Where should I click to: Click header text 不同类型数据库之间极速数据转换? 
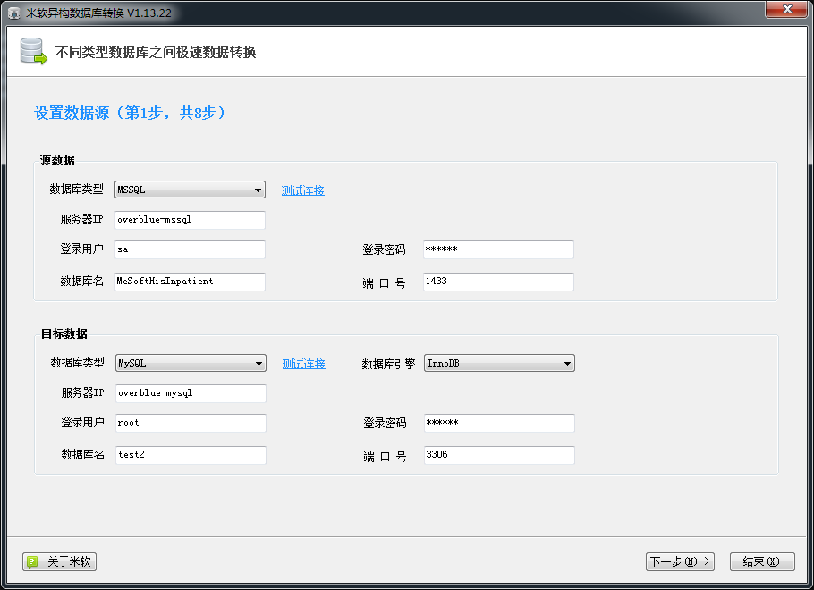coord(156,52)
